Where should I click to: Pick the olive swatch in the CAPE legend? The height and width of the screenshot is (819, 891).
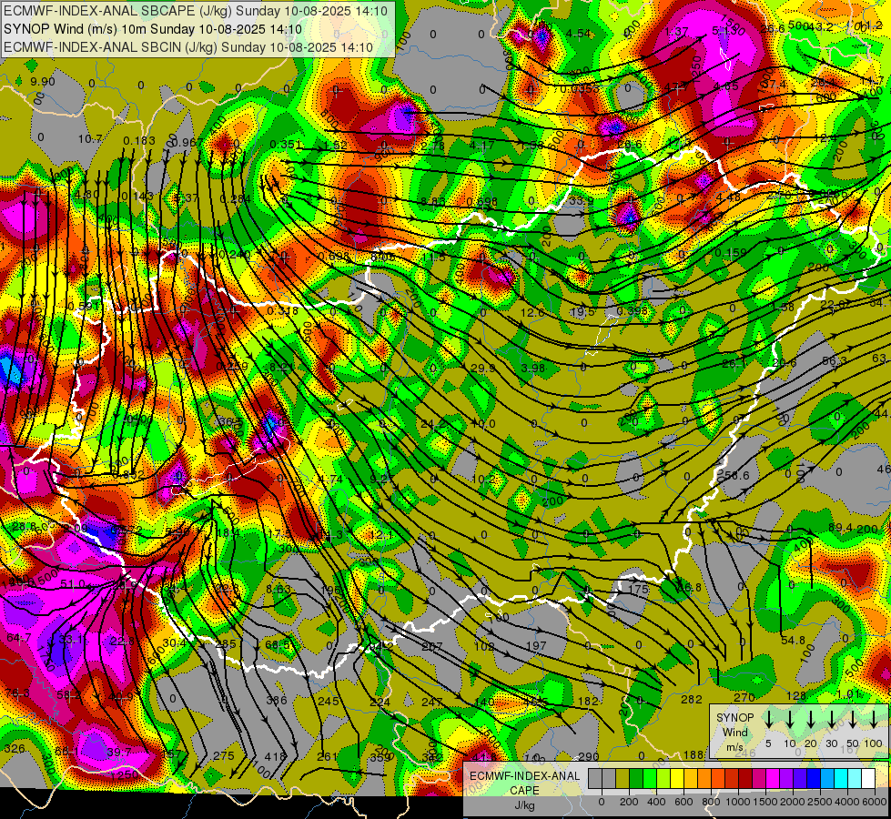coord(623,779)
